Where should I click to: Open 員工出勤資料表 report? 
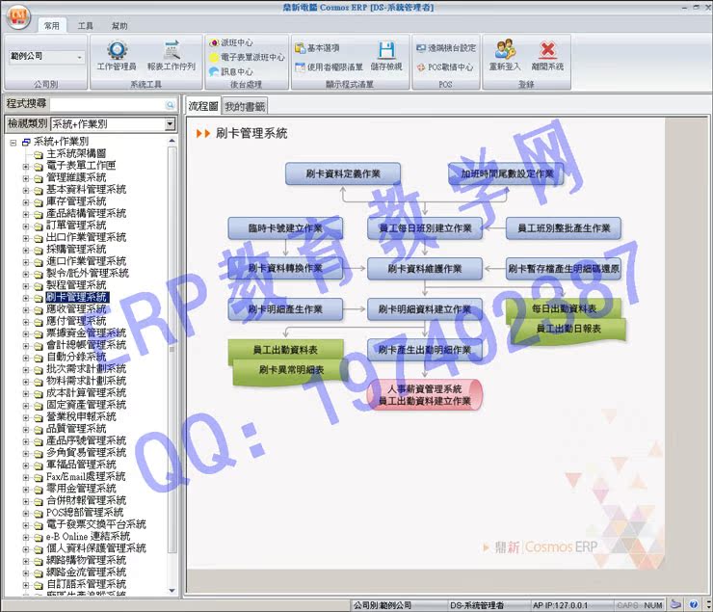[x=285, y=349]
